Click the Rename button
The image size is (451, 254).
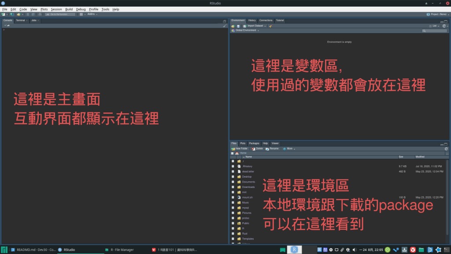click(x=272, y=149)
